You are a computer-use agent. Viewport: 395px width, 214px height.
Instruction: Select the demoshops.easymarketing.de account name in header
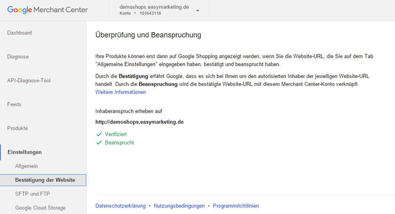tap(154, 7)
